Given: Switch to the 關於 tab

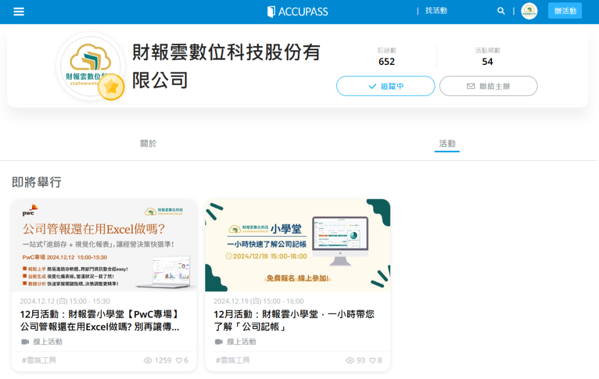Looking at the screenshot, I should click(x=148, y=144).
